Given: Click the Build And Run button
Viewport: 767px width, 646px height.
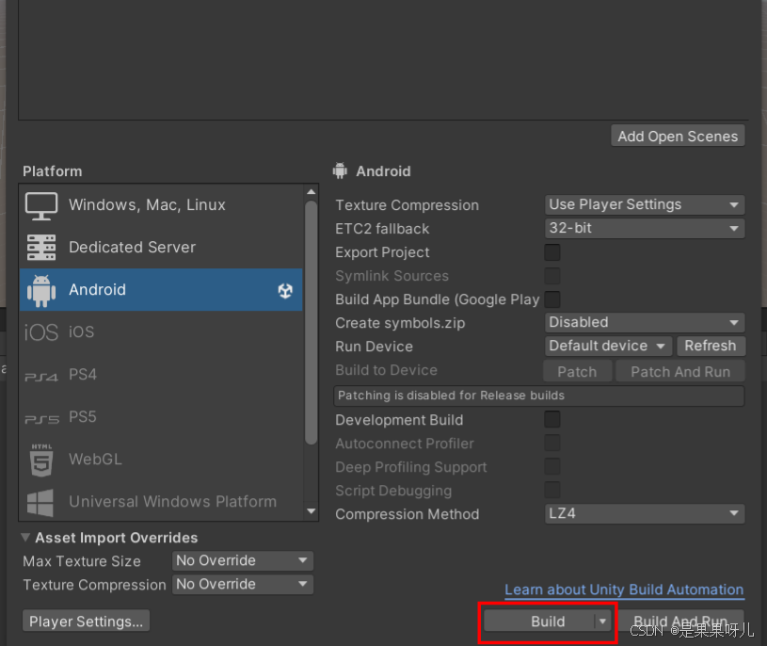Looking at the screenshot, I should pyautogui.click(x=681, y=621).
